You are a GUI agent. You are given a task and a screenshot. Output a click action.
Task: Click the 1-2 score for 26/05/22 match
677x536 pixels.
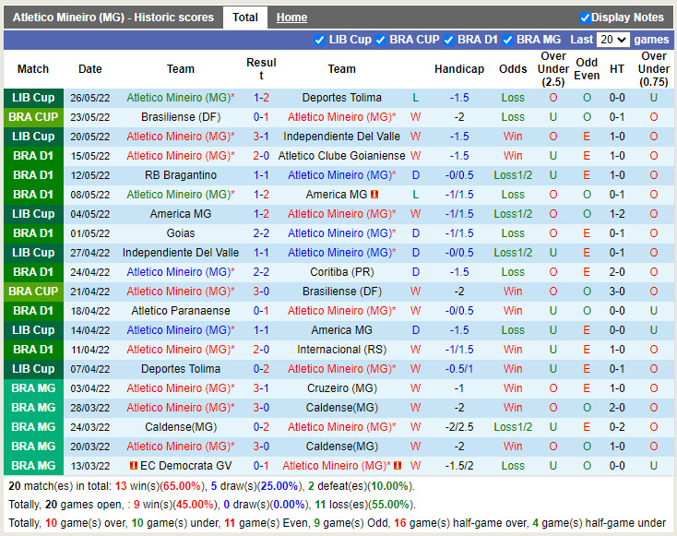(x=261, y=98)
